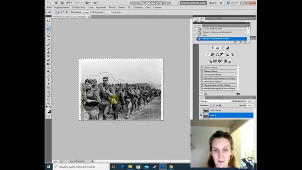Choose New selection mode in options bar
Viewport: 302px width, 170px height.
(58, 12)
